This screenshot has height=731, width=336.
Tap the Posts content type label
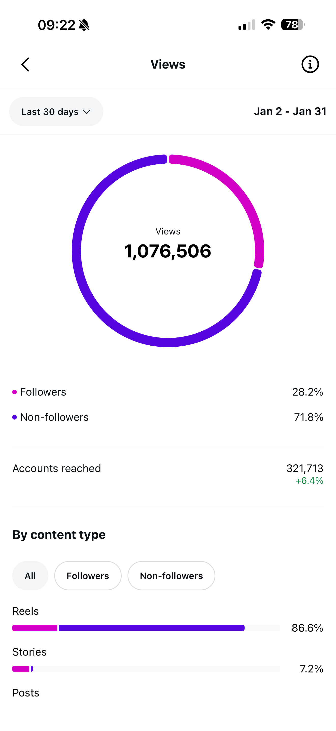(x=26, y=693)
